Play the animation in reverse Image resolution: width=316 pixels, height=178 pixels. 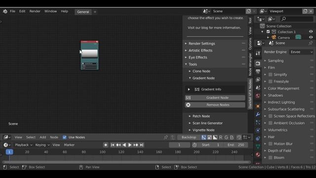(124, 145)
